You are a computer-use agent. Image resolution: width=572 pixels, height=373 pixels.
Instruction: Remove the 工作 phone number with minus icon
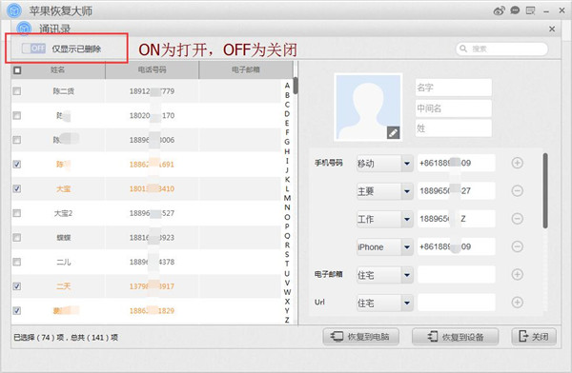517,219
